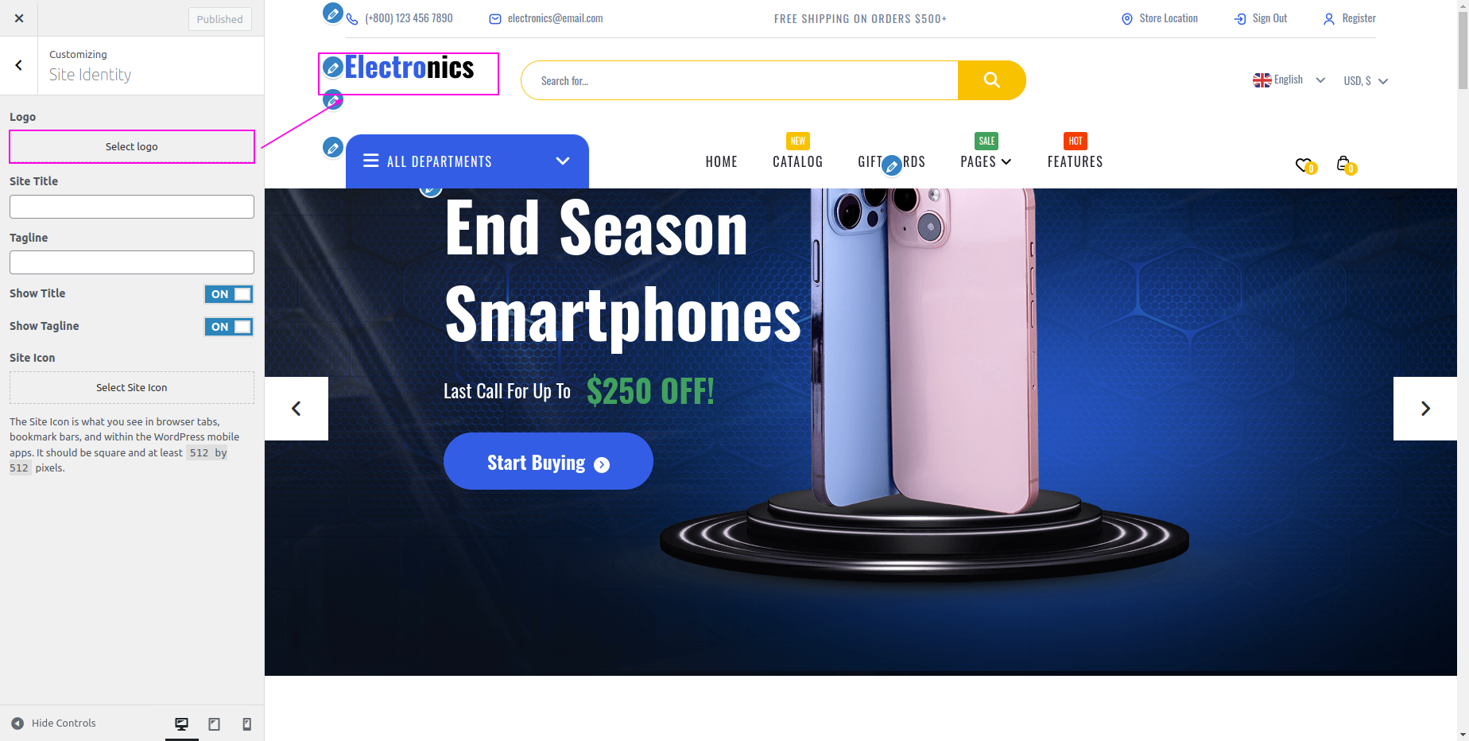Click the edit pencil beside Electronics logo
The height and width of the screenshot is (741, 1469).
pyautogui.click(x=333, y=68)
